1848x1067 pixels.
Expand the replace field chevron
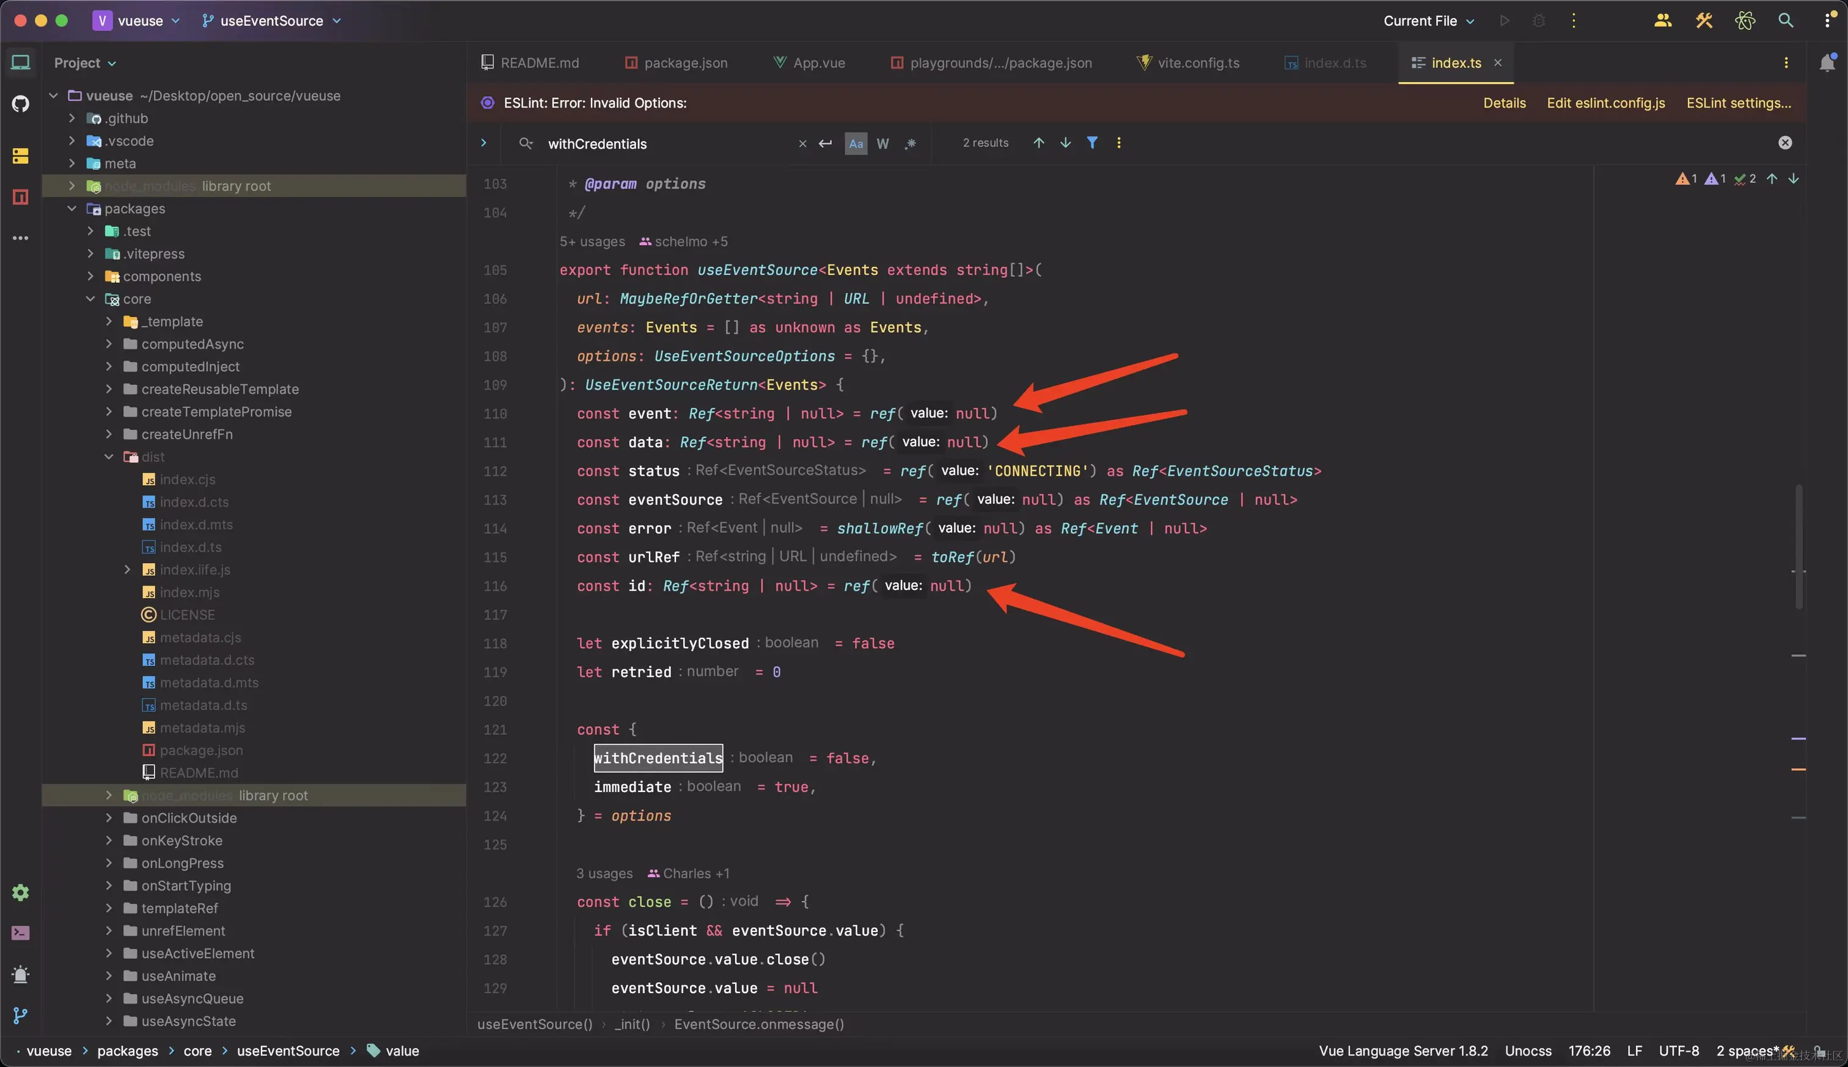pos(483,143)
